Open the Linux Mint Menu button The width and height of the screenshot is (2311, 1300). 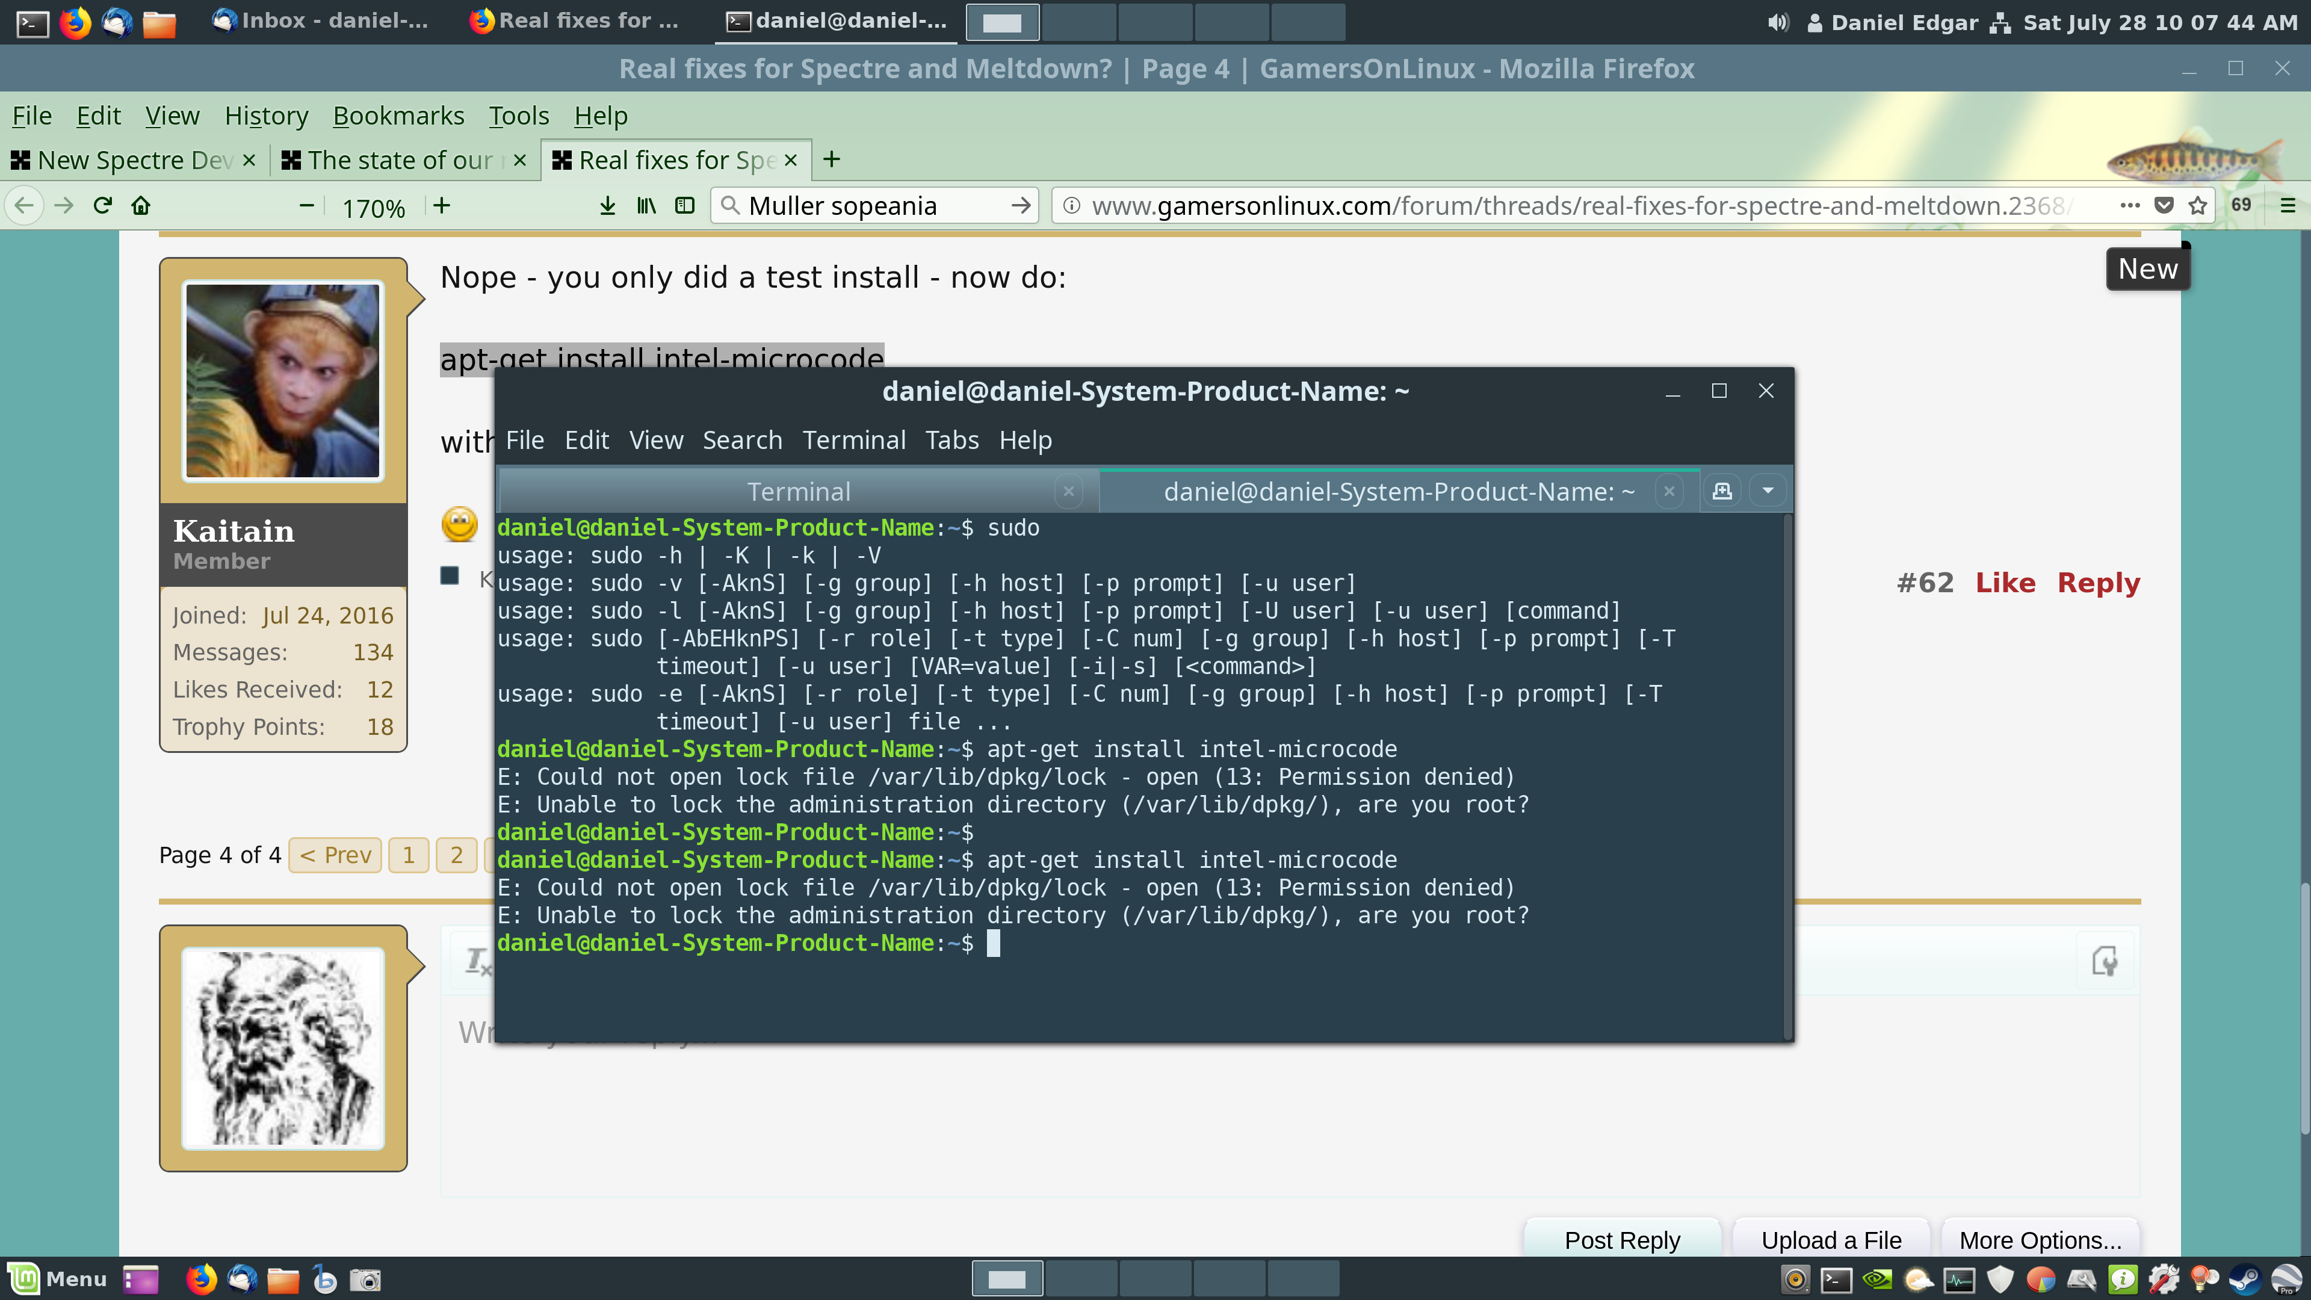click(57, 1278)
